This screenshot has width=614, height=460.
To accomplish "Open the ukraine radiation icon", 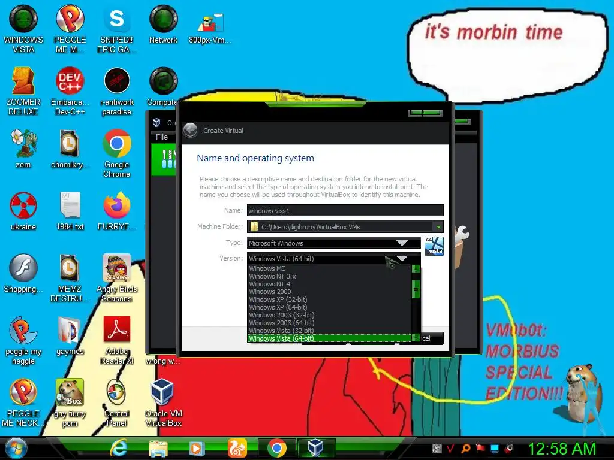I will (x=23, y=211).
